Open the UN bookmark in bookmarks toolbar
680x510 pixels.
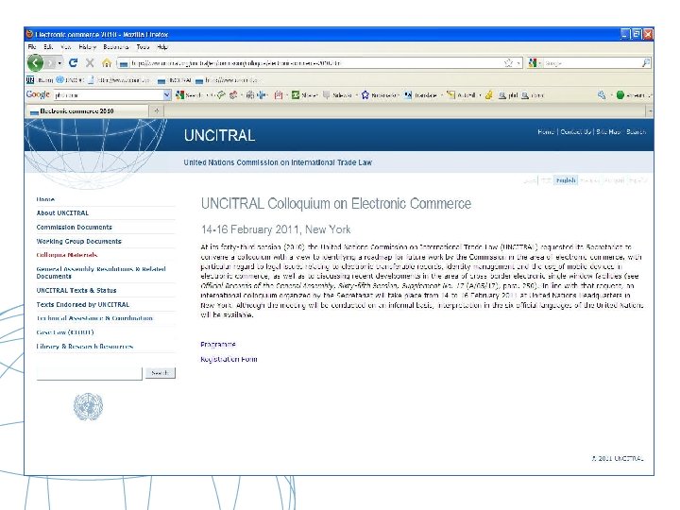coord(40,79)
